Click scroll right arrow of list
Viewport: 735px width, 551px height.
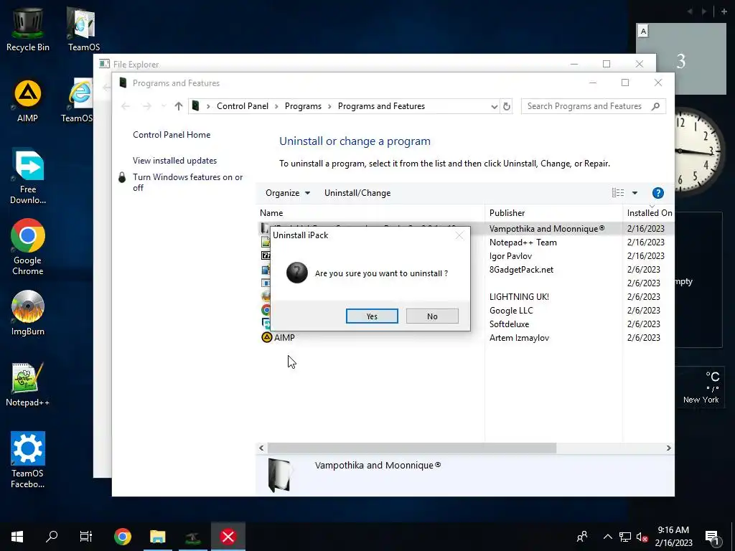point(668,448)
